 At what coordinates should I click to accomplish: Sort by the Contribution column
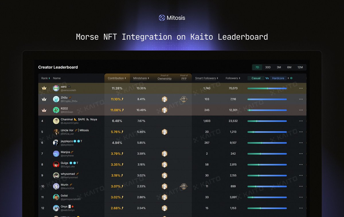pyautogui.click(x=117, y=78)
